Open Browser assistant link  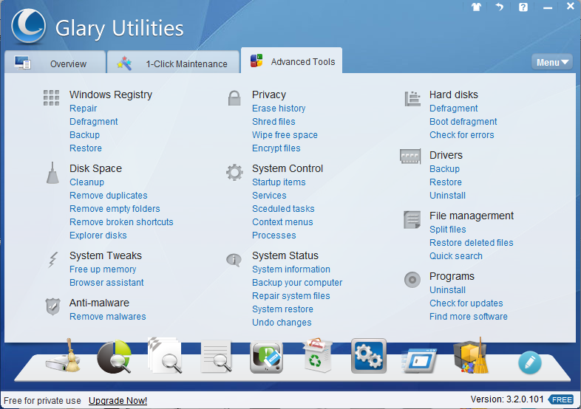(x=106, y=283)
